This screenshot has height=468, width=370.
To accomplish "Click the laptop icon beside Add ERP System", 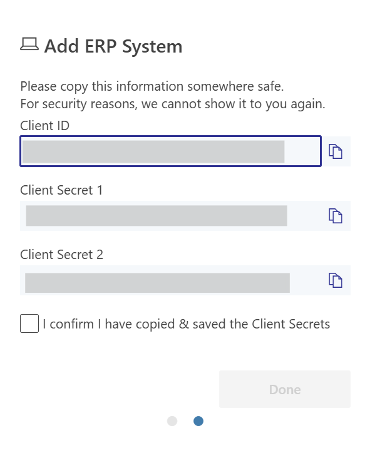I will point(29,44).
